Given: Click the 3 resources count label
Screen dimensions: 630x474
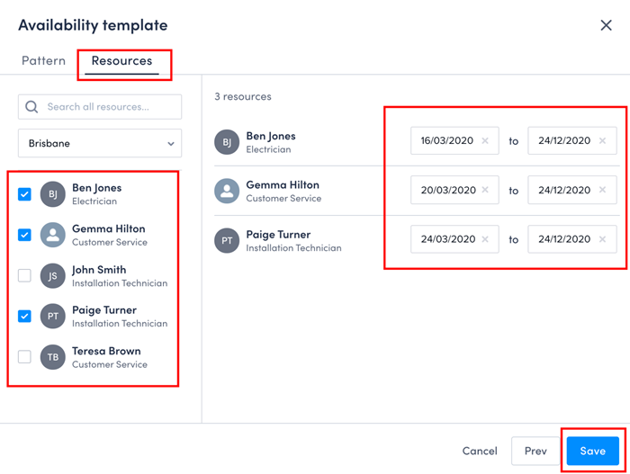Looking at the screenshot, I should [243, 96].
